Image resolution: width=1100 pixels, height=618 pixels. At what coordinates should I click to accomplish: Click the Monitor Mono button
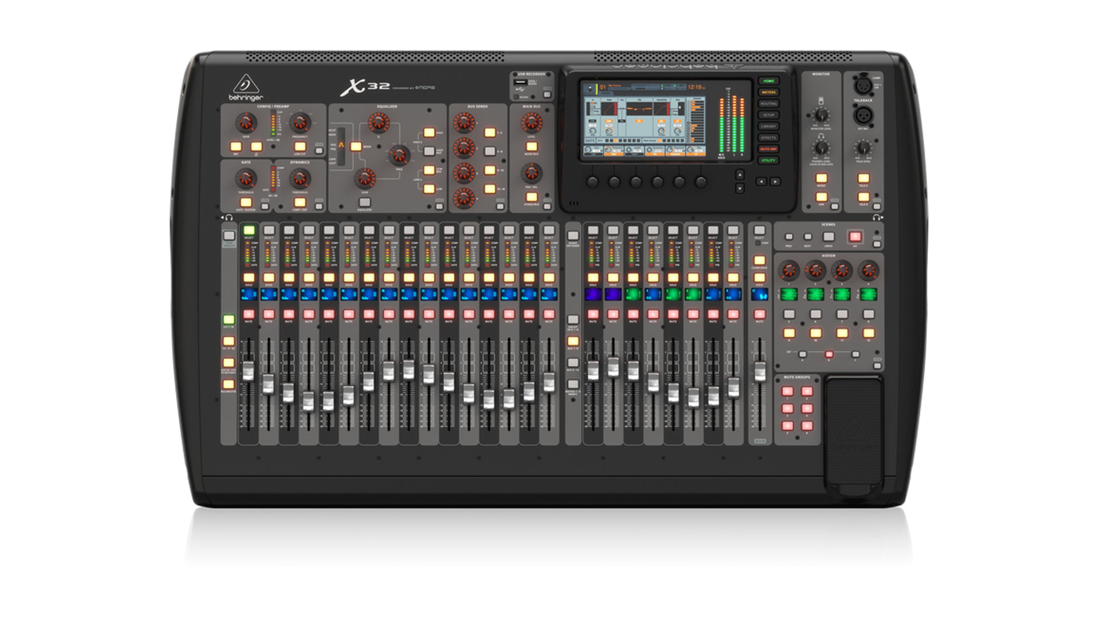[x=822, y=178]
